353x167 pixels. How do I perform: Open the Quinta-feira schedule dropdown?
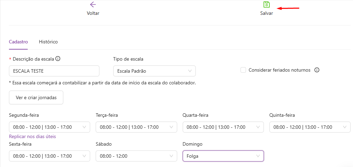[x=310, y=127]
